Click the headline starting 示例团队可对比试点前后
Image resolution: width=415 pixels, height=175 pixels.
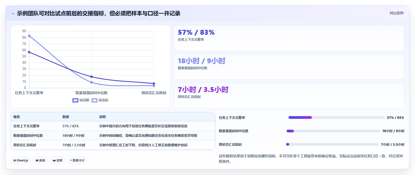click(99, 13)
